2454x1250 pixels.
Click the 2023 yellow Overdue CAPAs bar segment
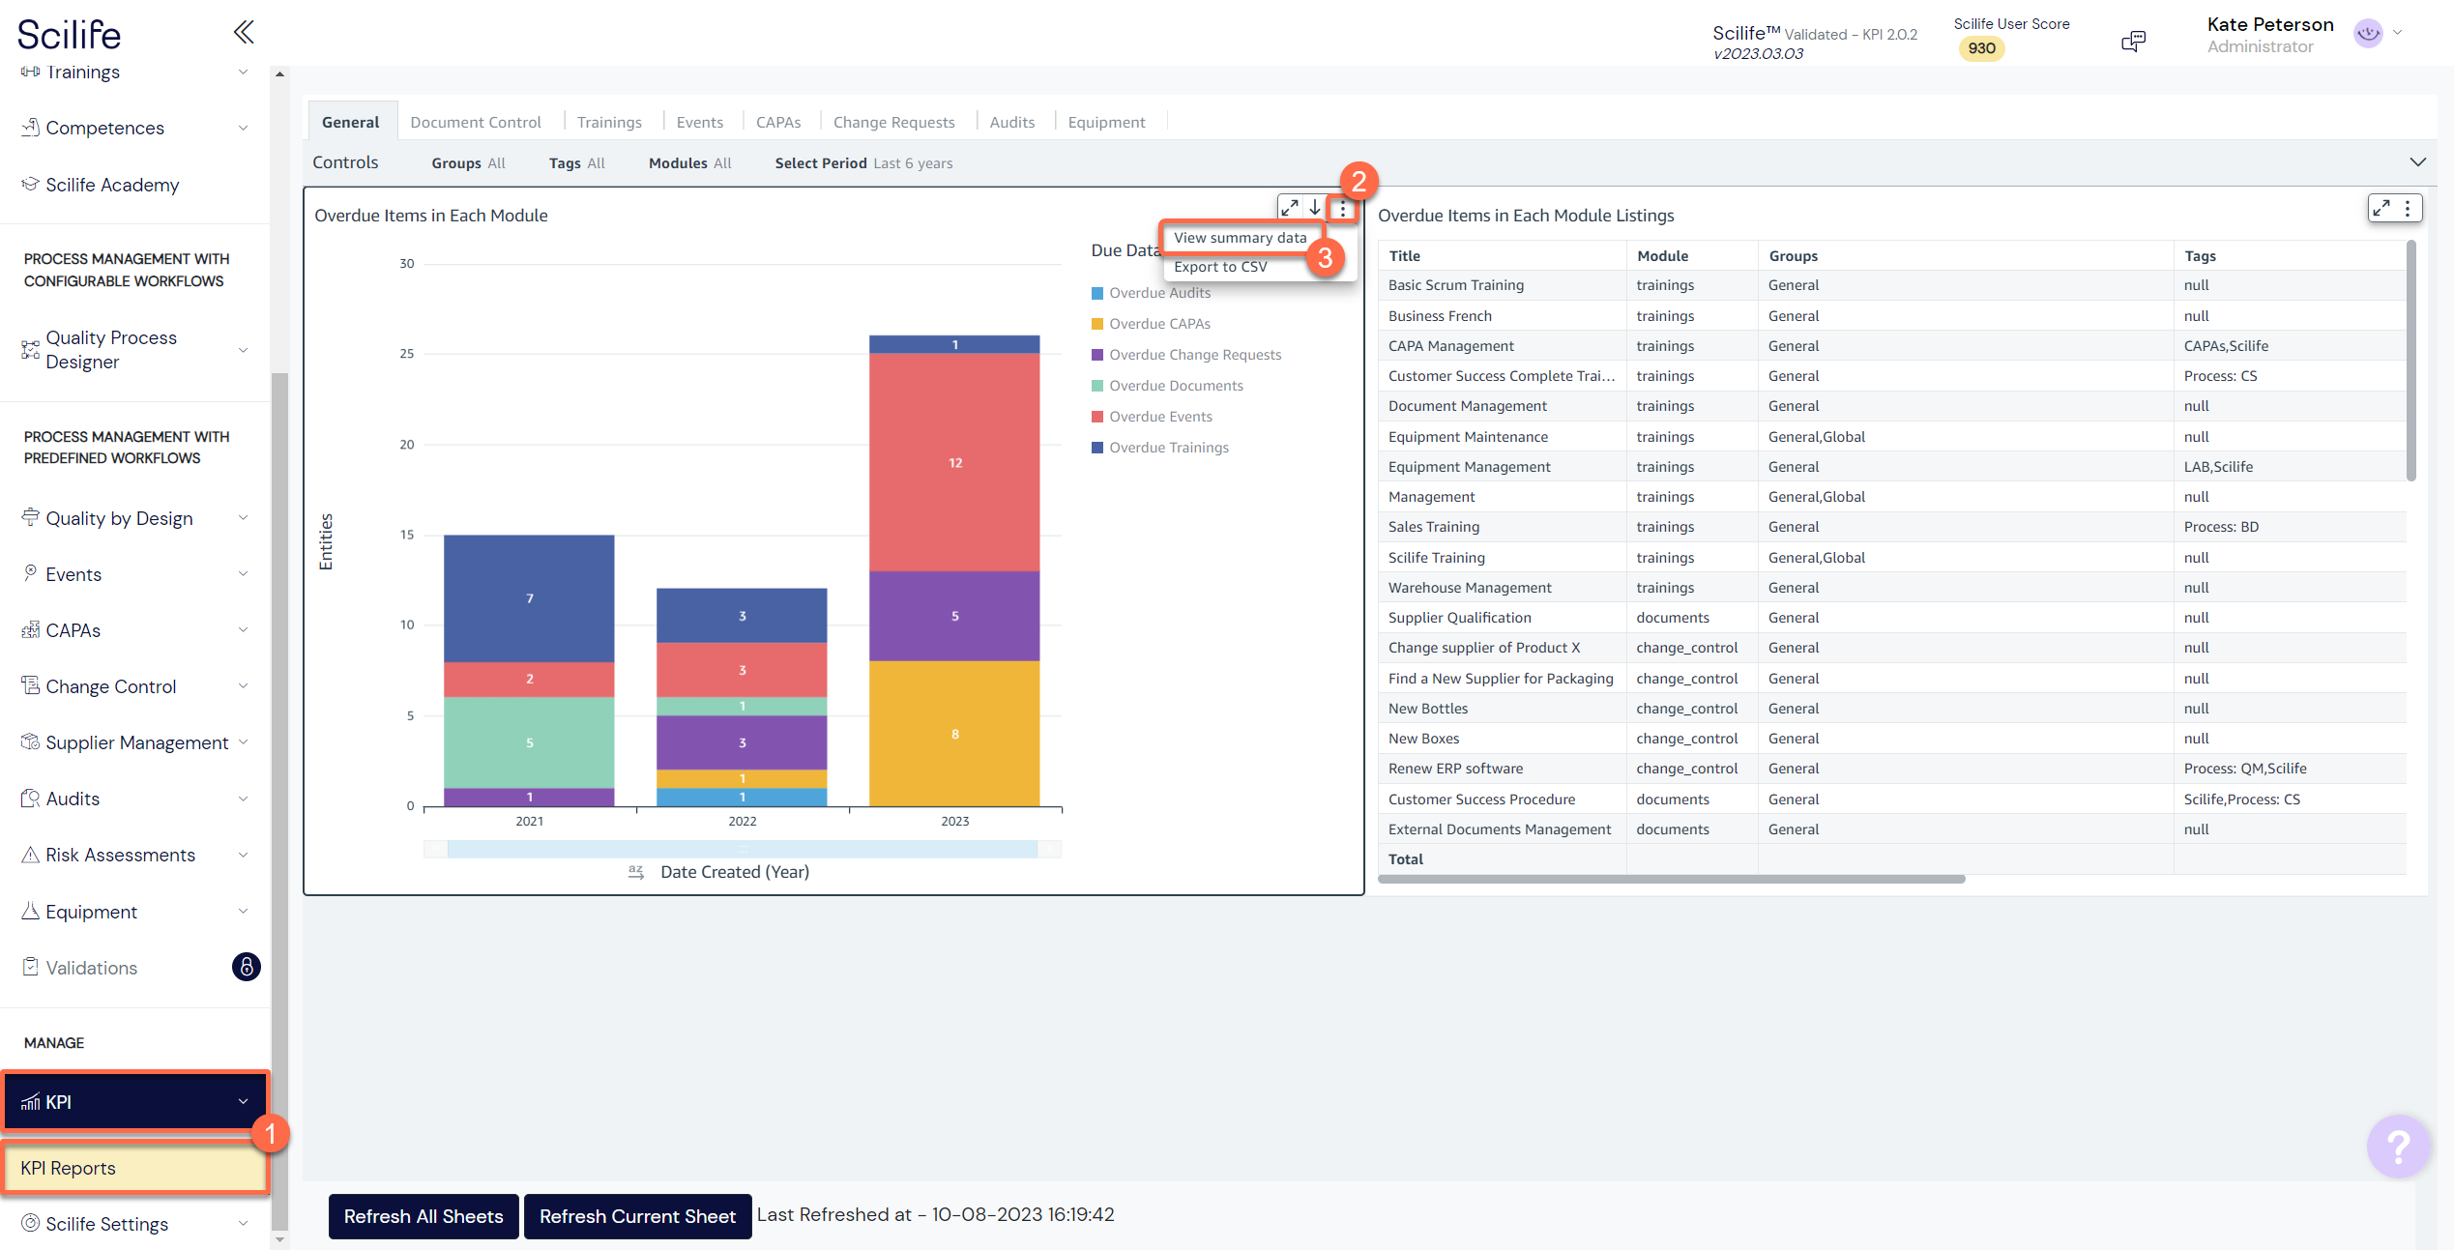954,734
